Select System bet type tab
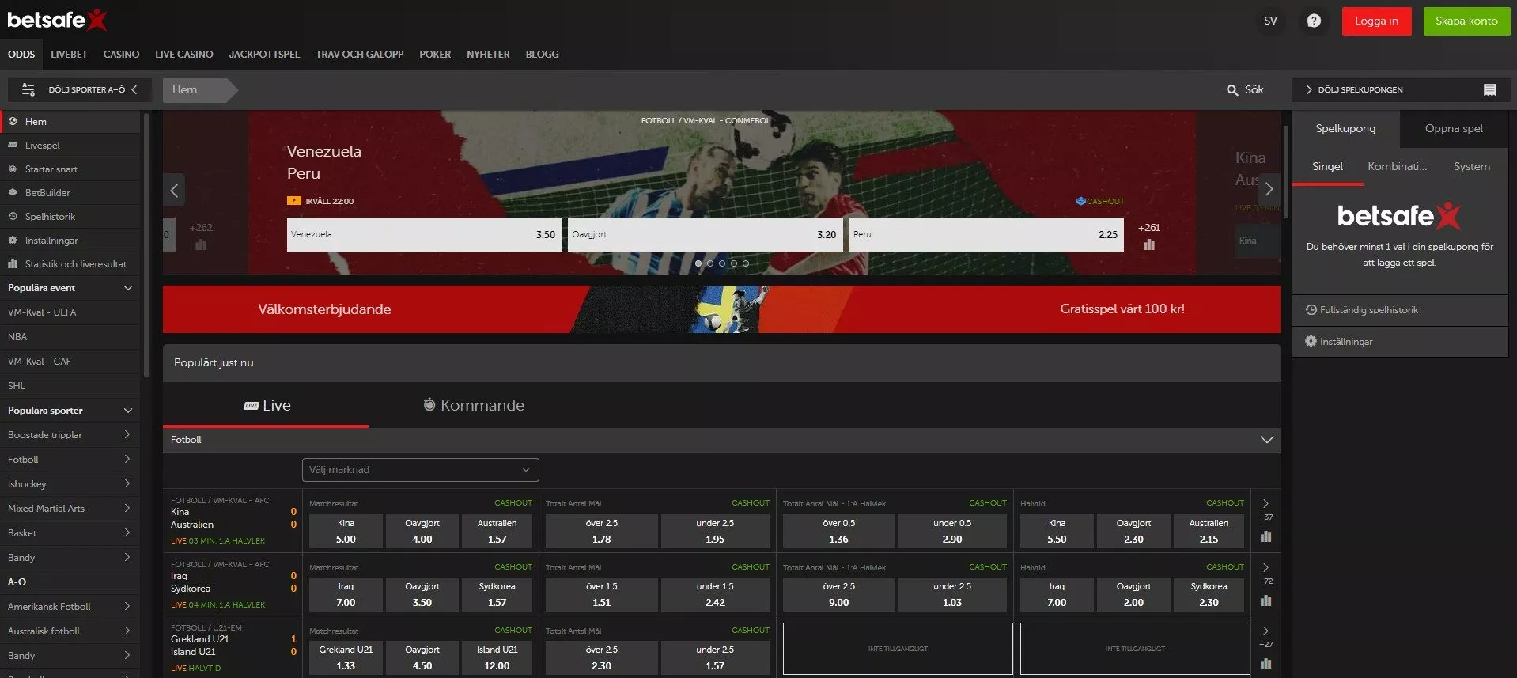 click(x=1471, y=167)
